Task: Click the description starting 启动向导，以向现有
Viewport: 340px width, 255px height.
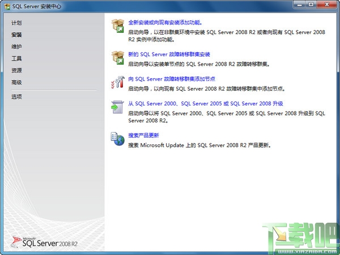Action: tap(206, 89)
